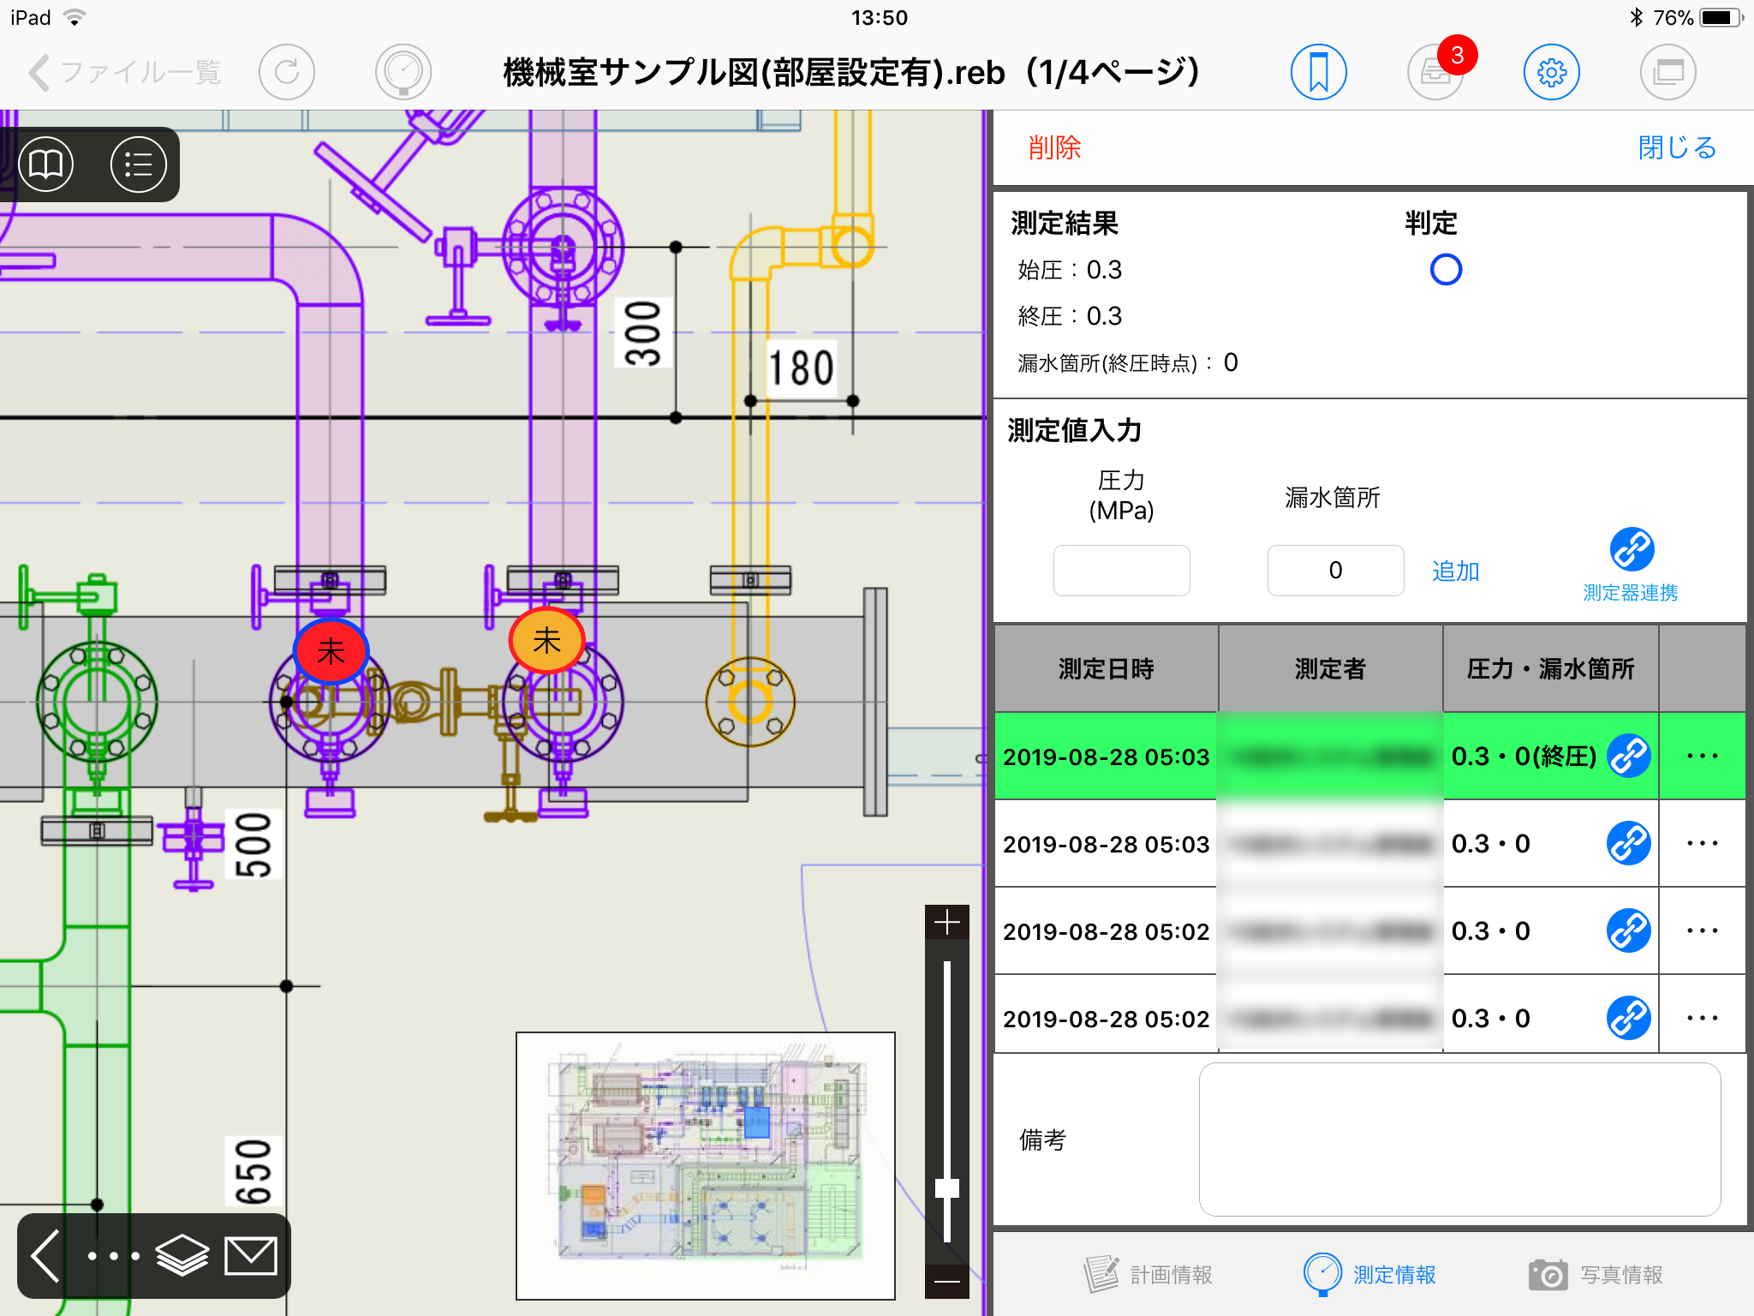Click 測定器連携 link icon

click(x=1631, y=550)
